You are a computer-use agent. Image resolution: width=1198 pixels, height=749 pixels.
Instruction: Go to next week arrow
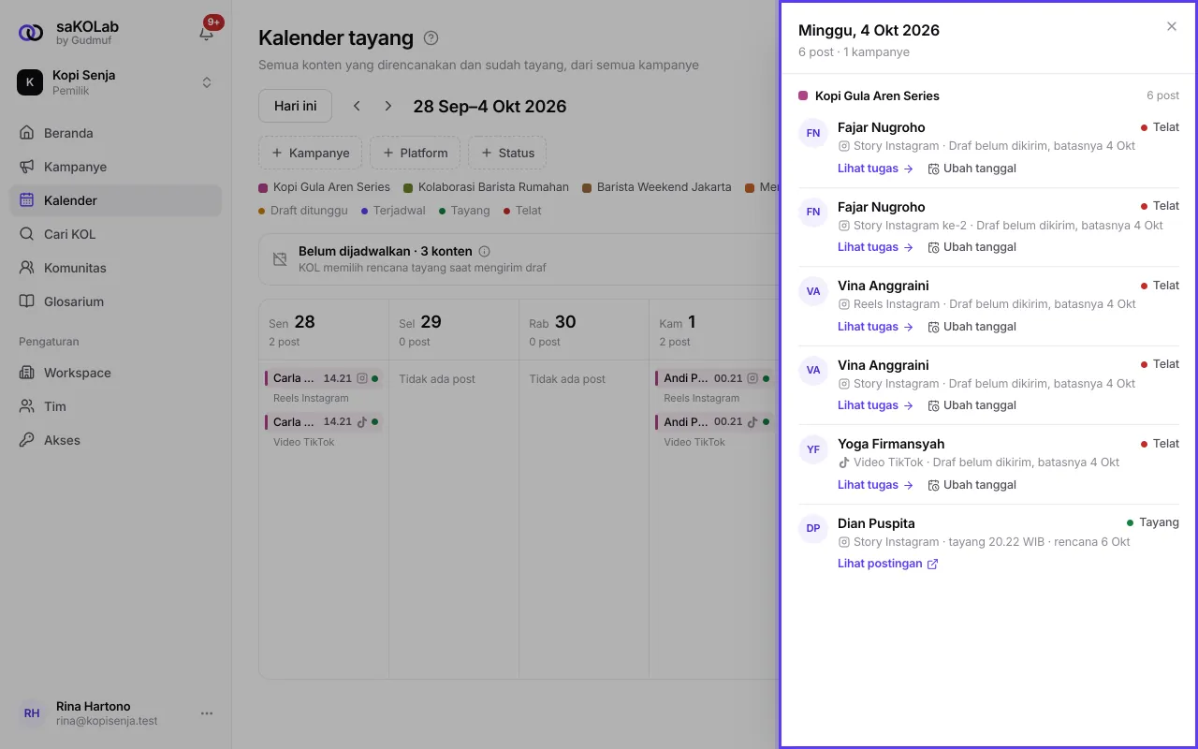pyautogui.click(x=387, y=106)
